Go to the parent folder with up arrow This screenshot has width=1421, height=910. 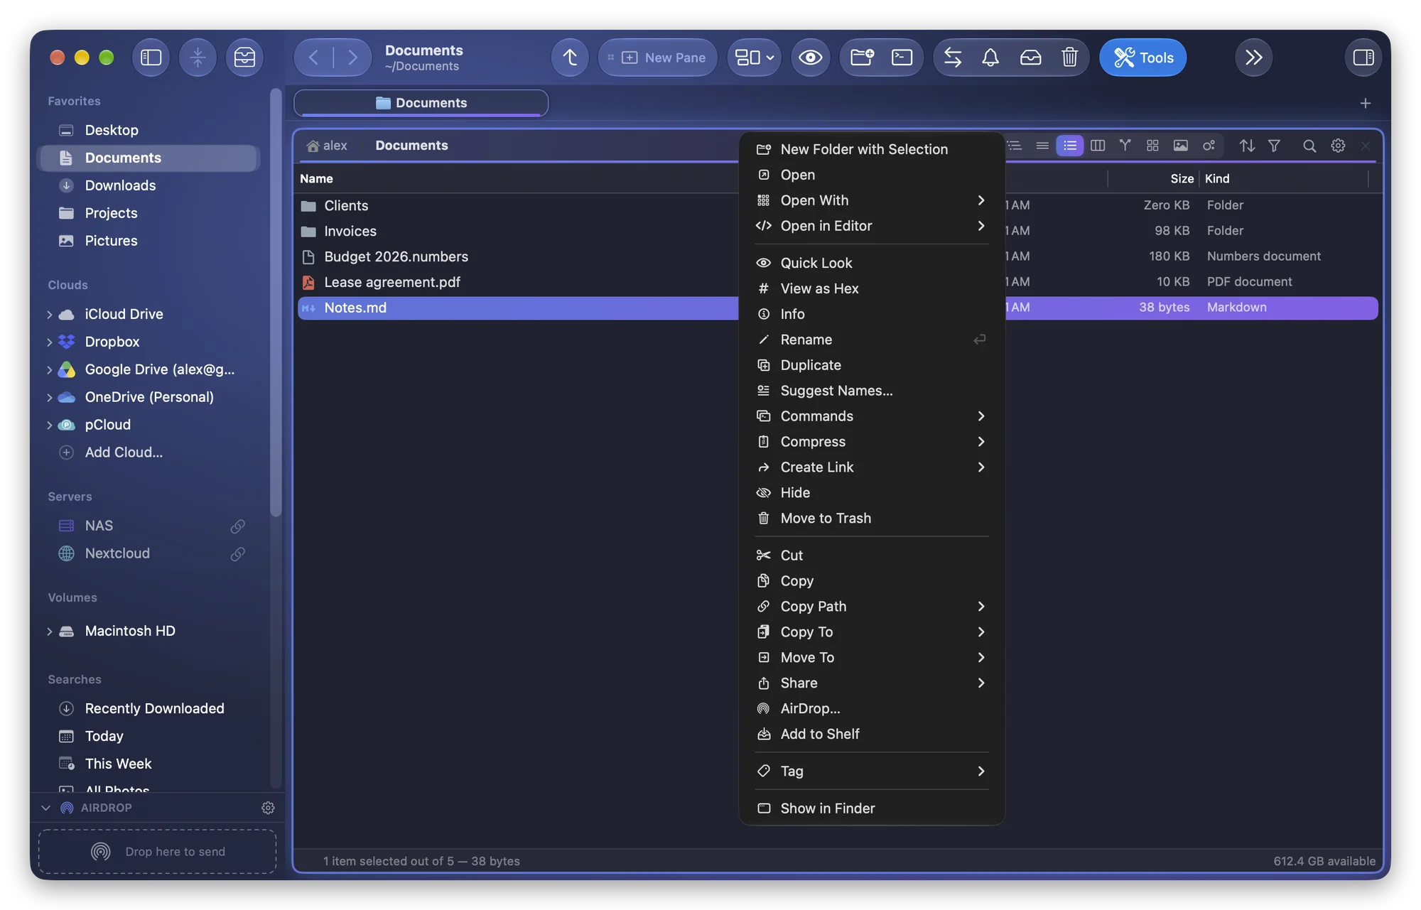(570, 58)
